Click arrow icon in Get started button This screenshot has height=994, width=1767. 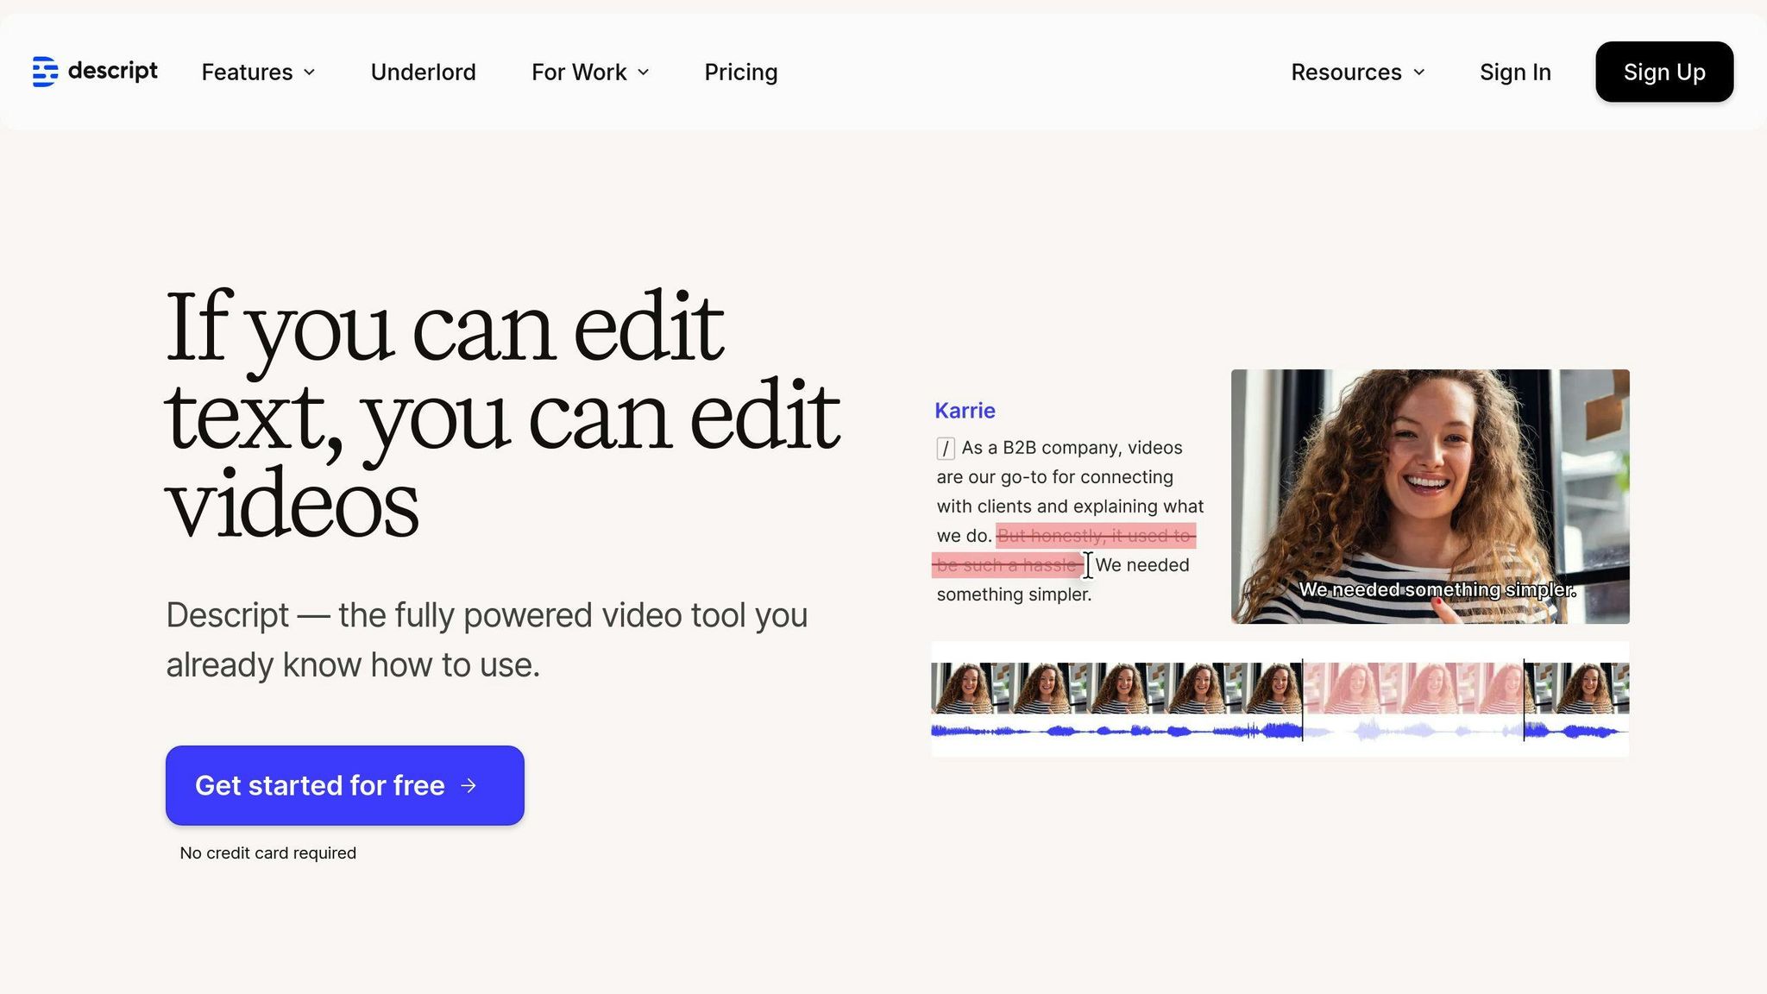(x=468, y=785)
